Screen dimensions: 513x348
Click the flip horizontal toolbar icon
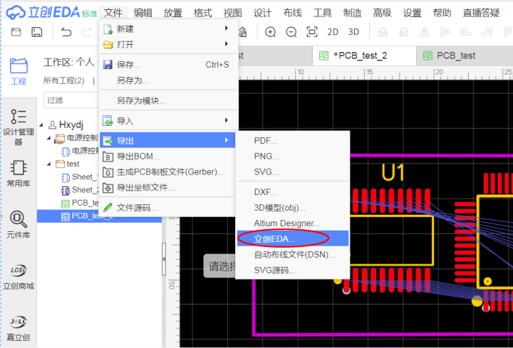(x=425, y=32)
